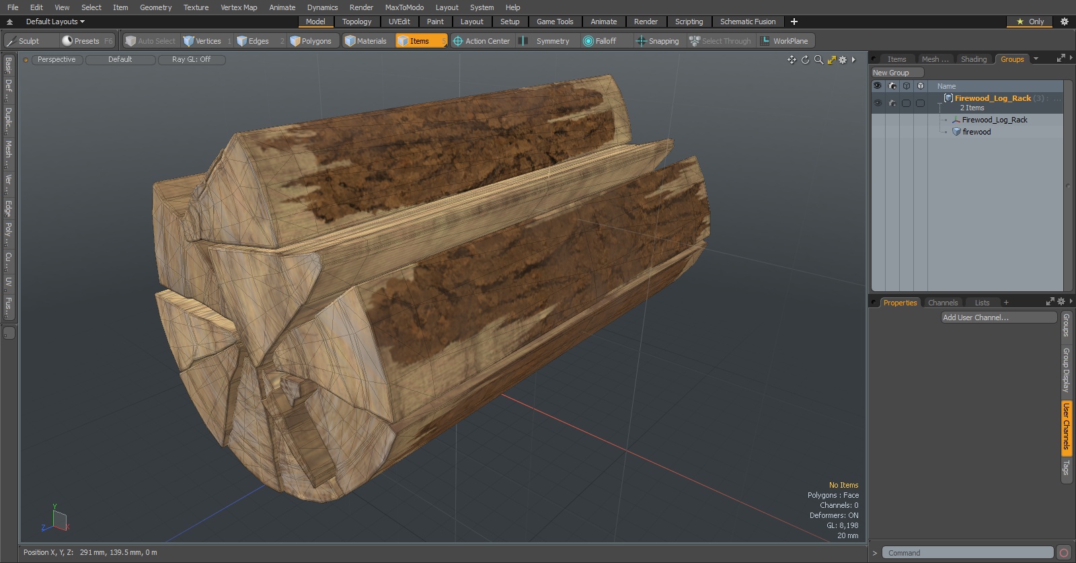The image size is (1076, 563).
Task: Open the Texture menu
Action: pos(196,7)
